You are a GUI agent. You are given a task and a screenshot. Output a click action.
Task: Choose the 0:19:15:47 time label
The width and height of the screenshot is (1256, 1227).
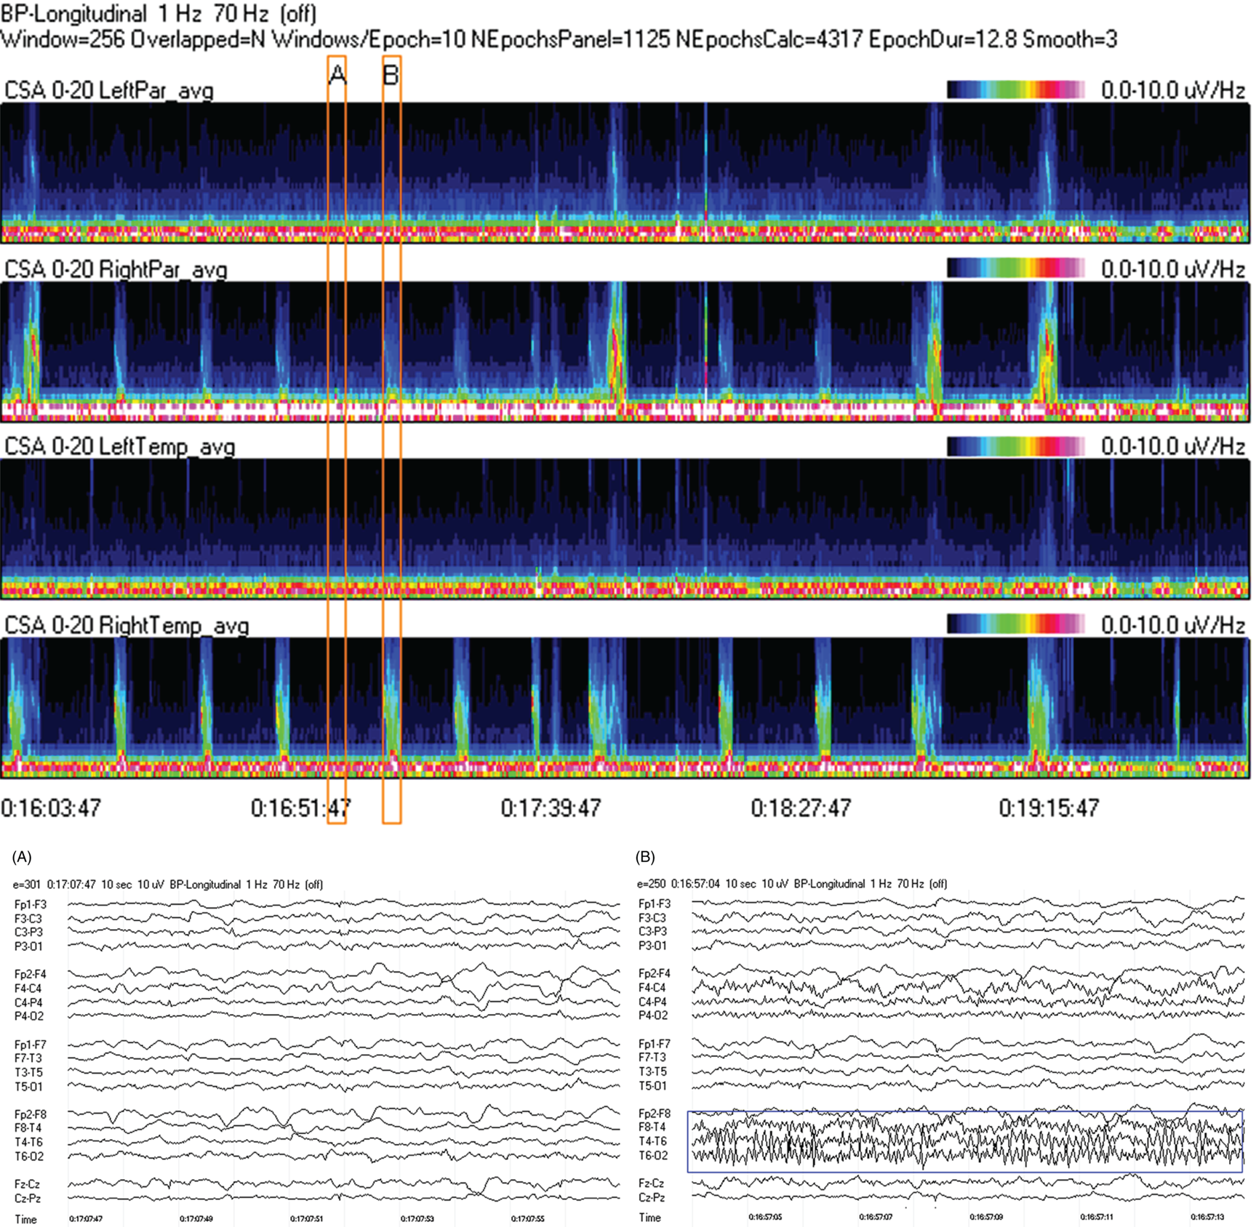coord(1049,808)
